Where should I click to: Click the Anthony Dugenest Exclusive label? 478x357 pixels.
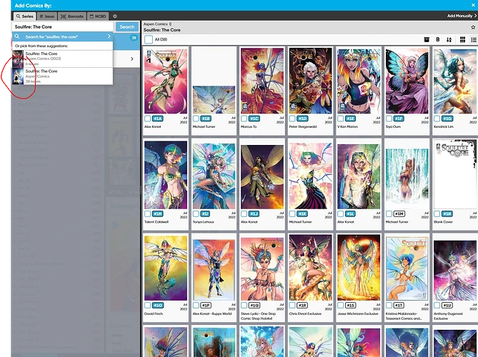pos(448,316)
